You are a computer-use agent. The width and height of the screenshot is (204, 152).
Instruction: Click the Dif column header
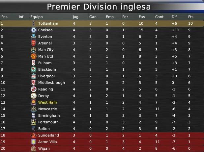[174, 17]
